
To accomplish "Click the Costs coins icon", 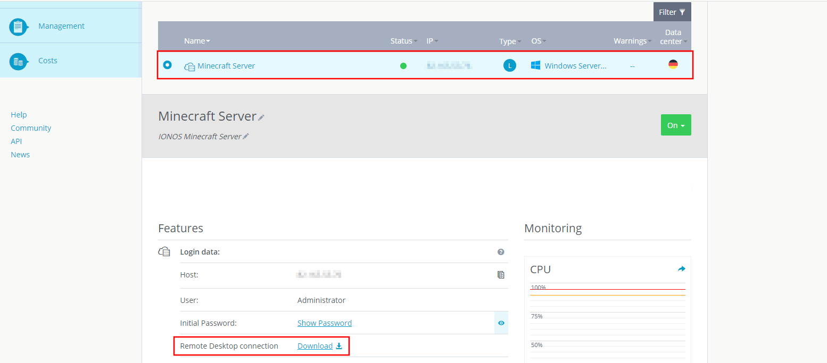I will 19,61.
